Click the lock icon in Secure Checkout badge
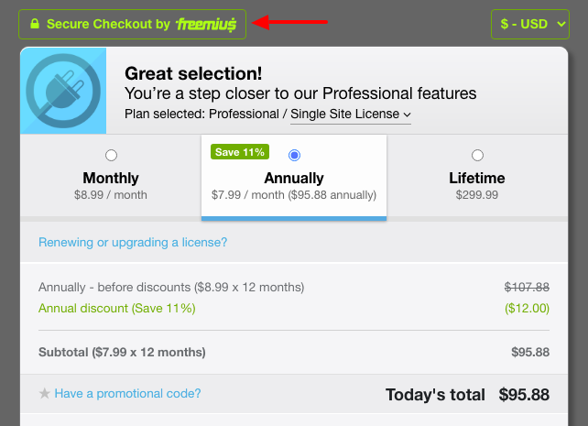This screenshot has height=426, width=588. (x=35, y=25)
